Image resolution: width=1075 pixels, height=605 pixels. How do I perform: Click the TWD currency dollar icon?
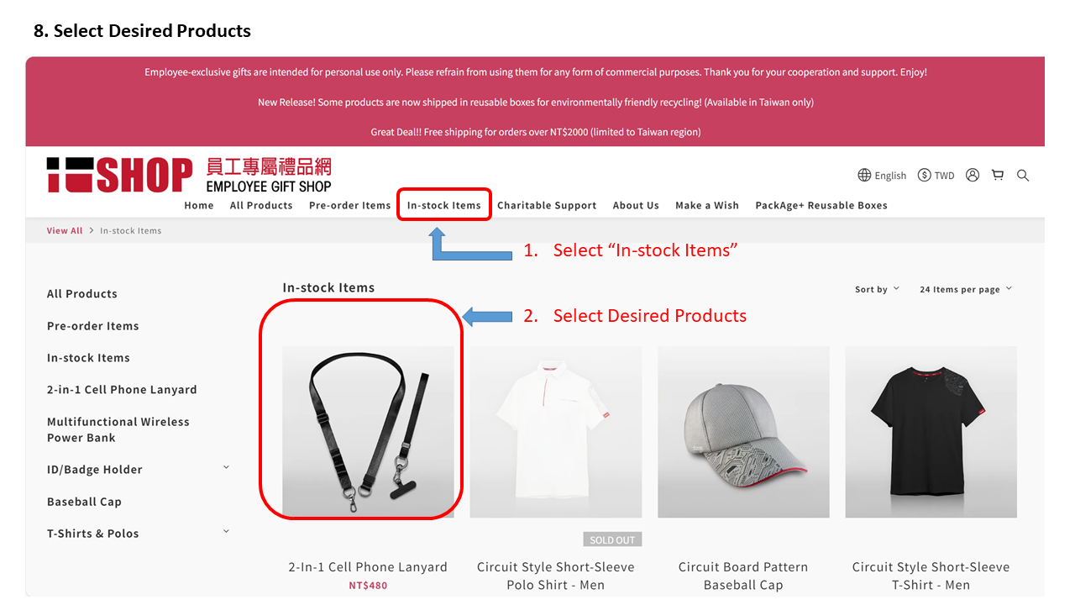925,175
